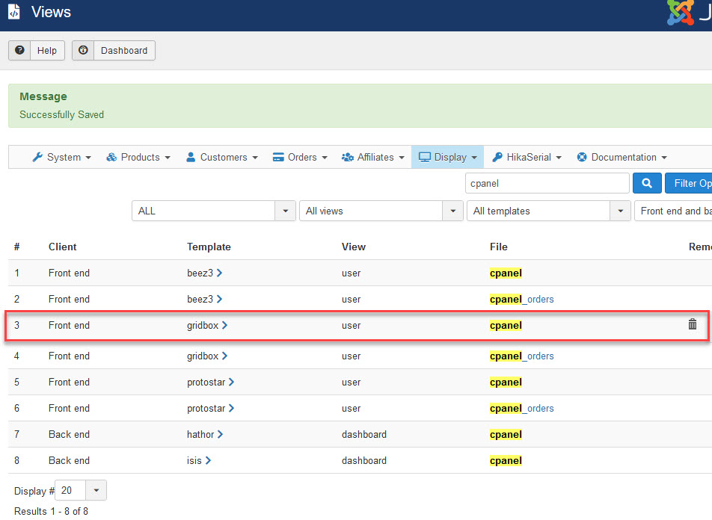Viewport: 712px width, 520px height.
Task: Click the chevron next to hathor template
Action: pyautogui.click(x=220, y=435)
